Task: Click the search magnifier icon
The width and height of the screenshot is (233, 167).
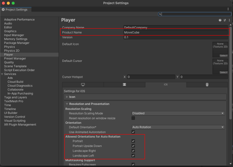Action: pyautogui.click(x=160, y=14)
